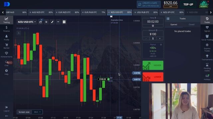213x119 pixels.
Task: Click the 0.65772 price label
Action: tap(137, 79)
